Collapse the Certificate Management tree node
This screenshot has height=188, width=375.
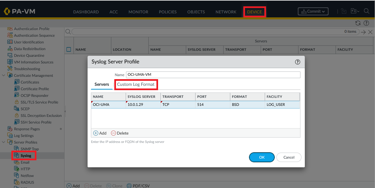4,75
